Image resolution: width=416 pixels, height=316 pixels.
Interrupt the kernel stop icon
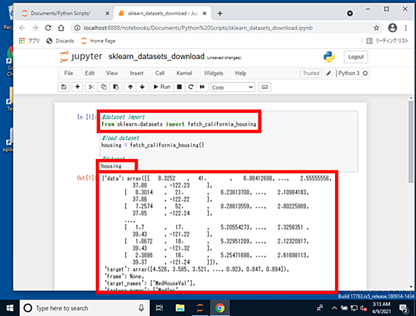[180, 87]
